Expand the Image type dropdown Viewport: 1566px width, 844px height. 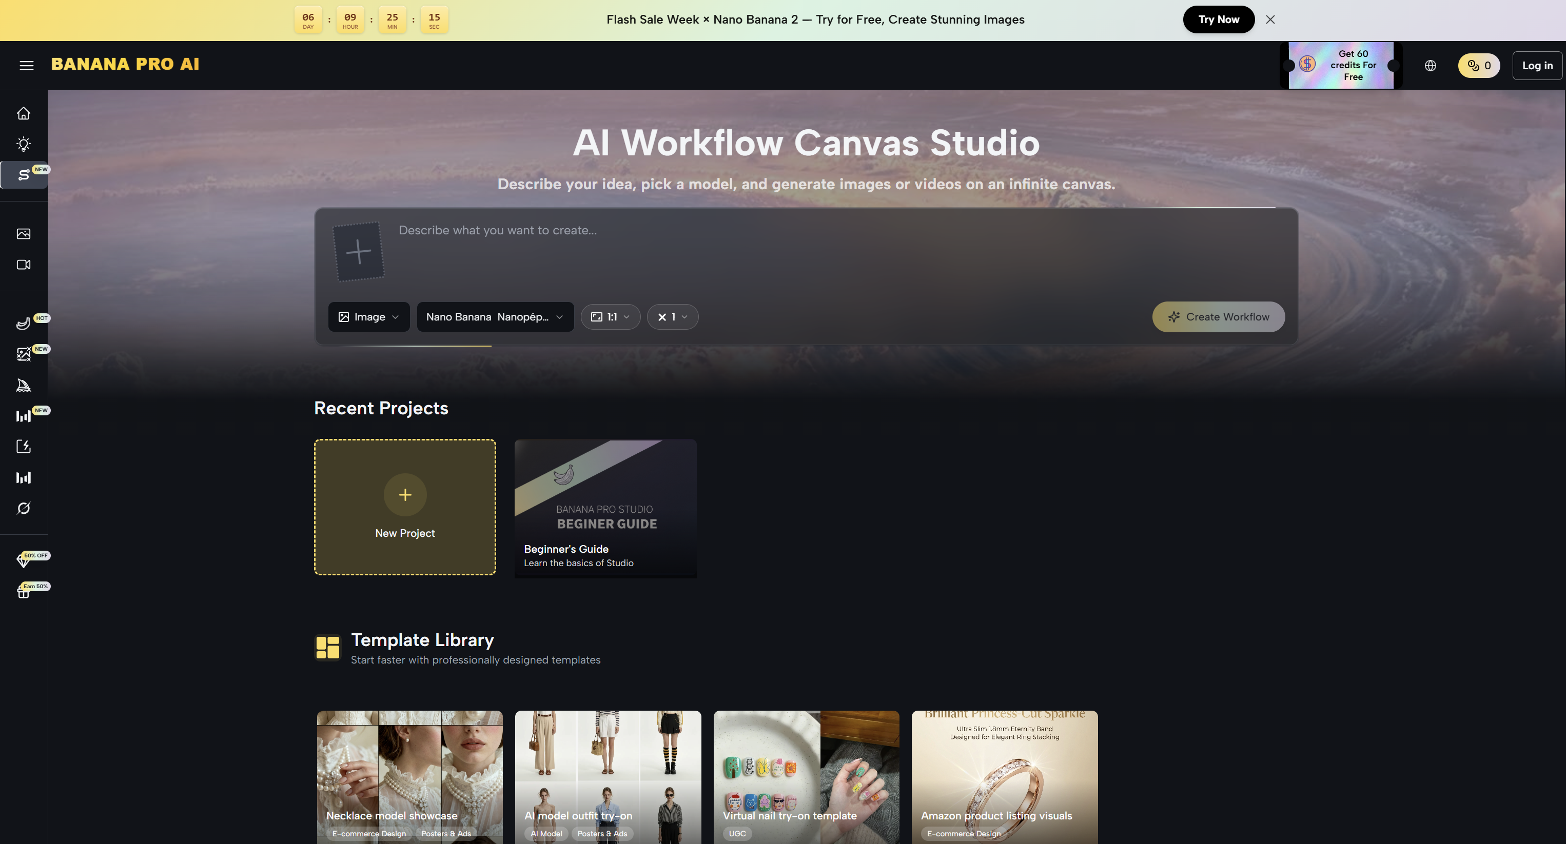369,317
